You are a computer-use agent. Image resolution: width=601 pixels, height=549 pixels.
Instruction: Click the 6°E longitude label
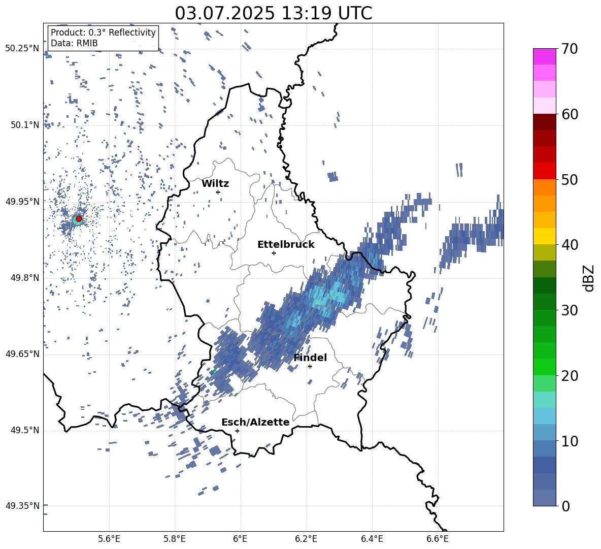pos(240,539)
